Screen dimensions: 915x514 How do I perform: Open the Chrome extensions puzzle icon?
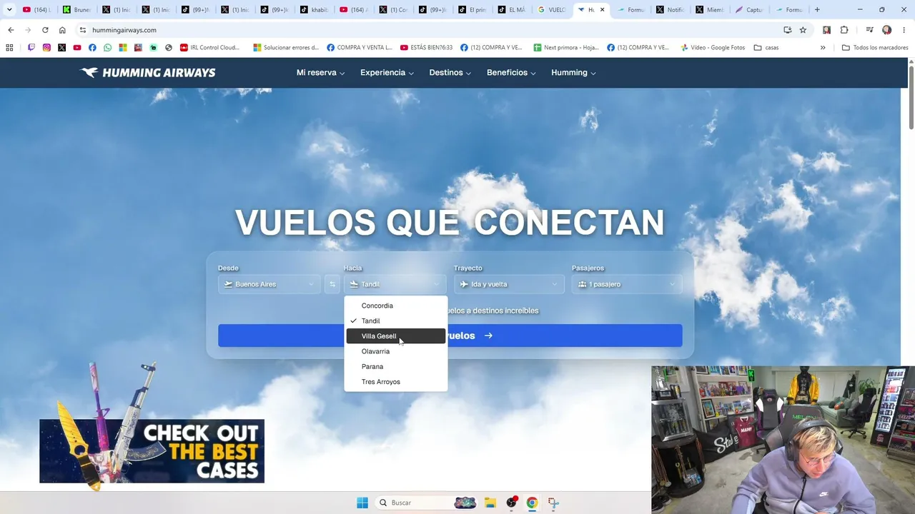point(844,30)
